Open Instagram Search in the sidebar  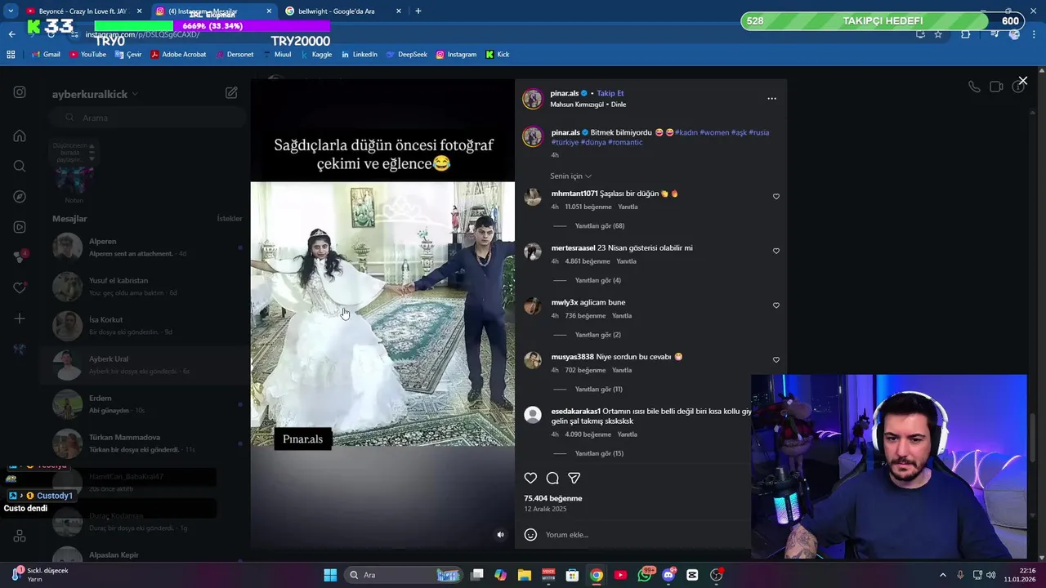[20, 166]
